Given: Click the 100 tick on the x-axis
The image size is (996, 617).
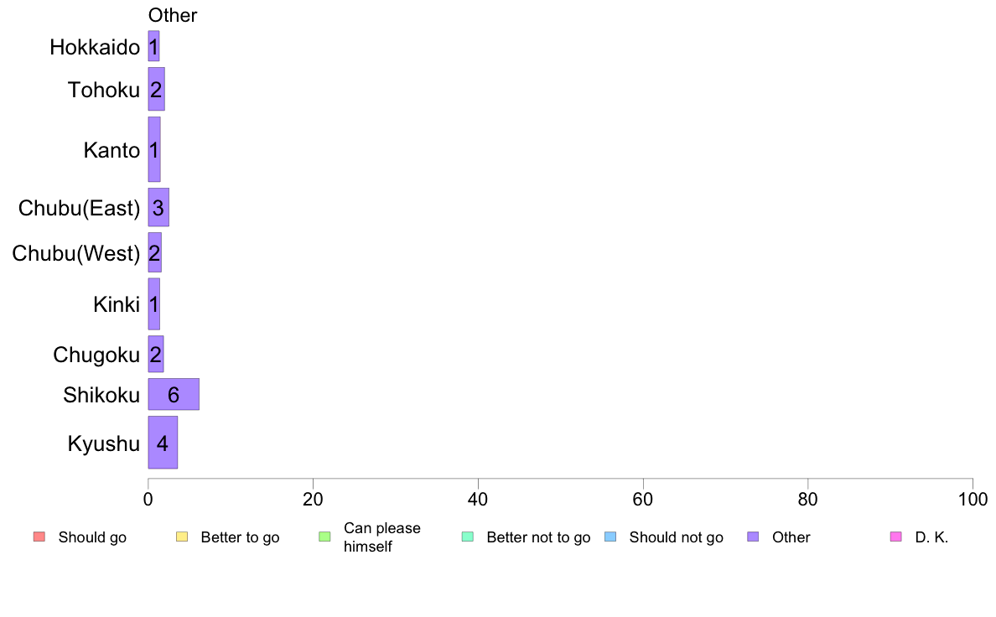Looking at the screenshot, I should [x=973, y=500].
